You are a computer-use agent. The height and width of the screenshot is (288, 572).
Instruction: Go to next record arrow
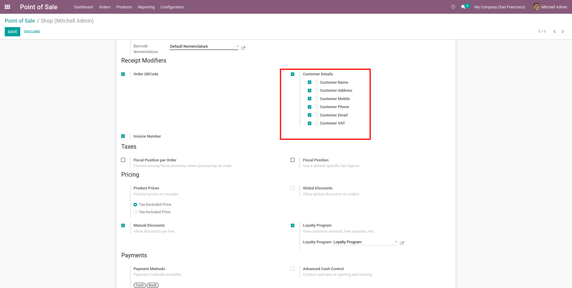click(x=563, y=32)
